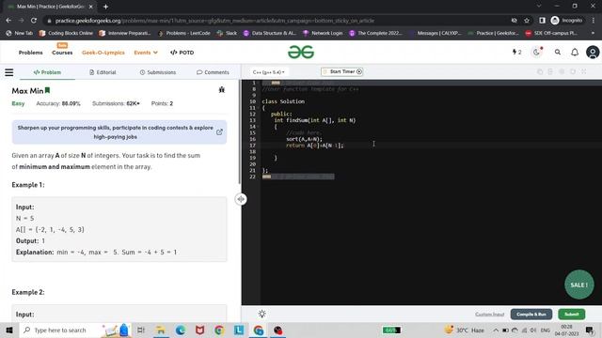Open Microsoft Edge from the taskbar
Image resolution: width=602 pixels, height=338 pixels.
point(180,330)
